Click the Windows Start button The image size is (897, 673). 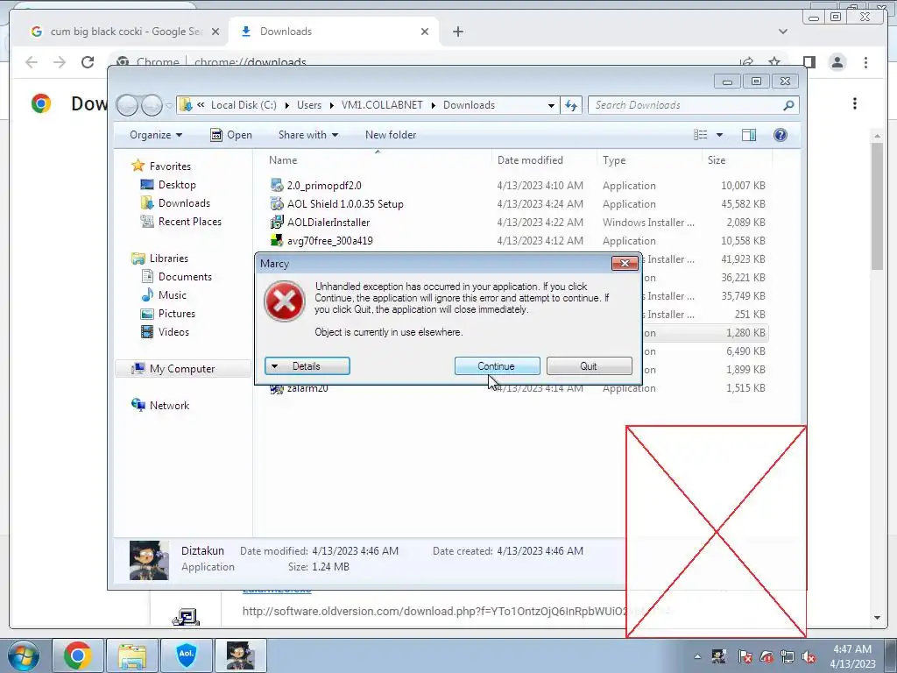pyautogui.click(x=23, y=655)
